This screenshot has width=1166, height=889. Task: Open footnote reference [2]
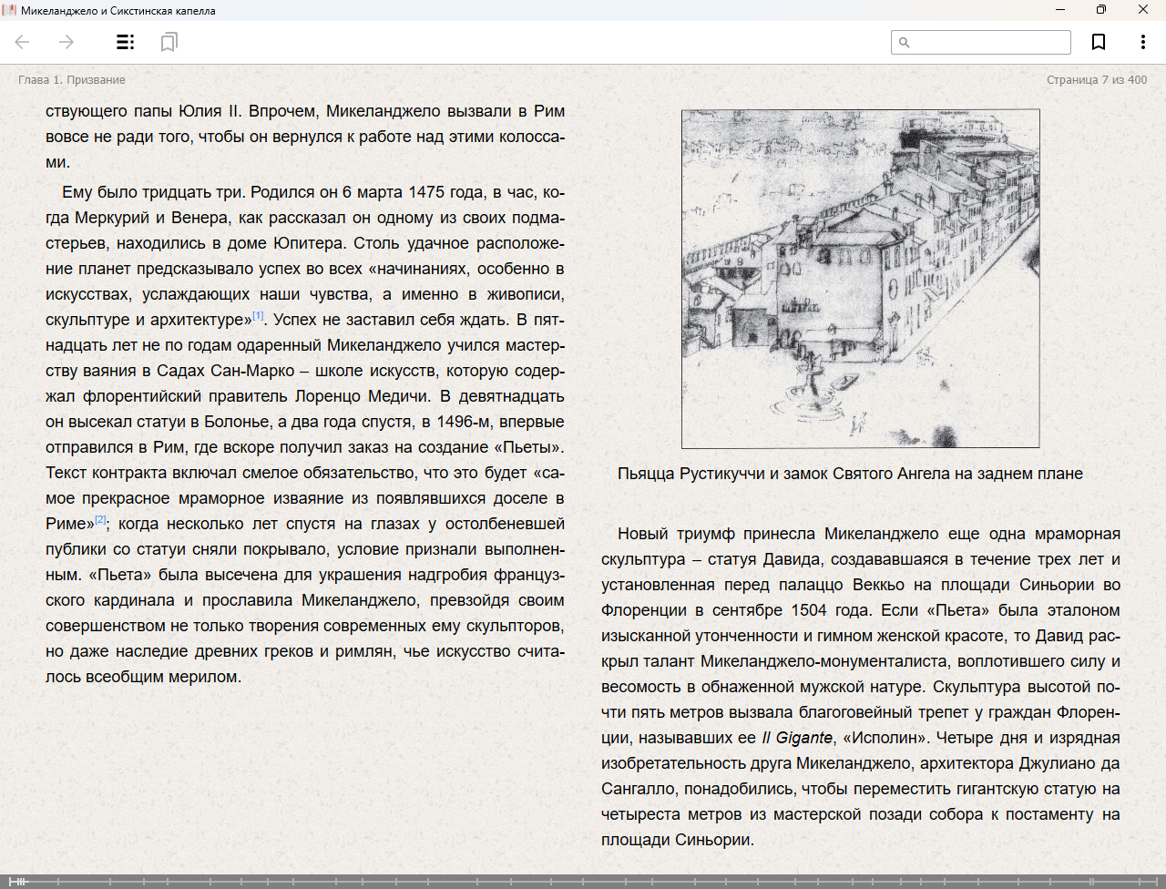pos(100,520)
